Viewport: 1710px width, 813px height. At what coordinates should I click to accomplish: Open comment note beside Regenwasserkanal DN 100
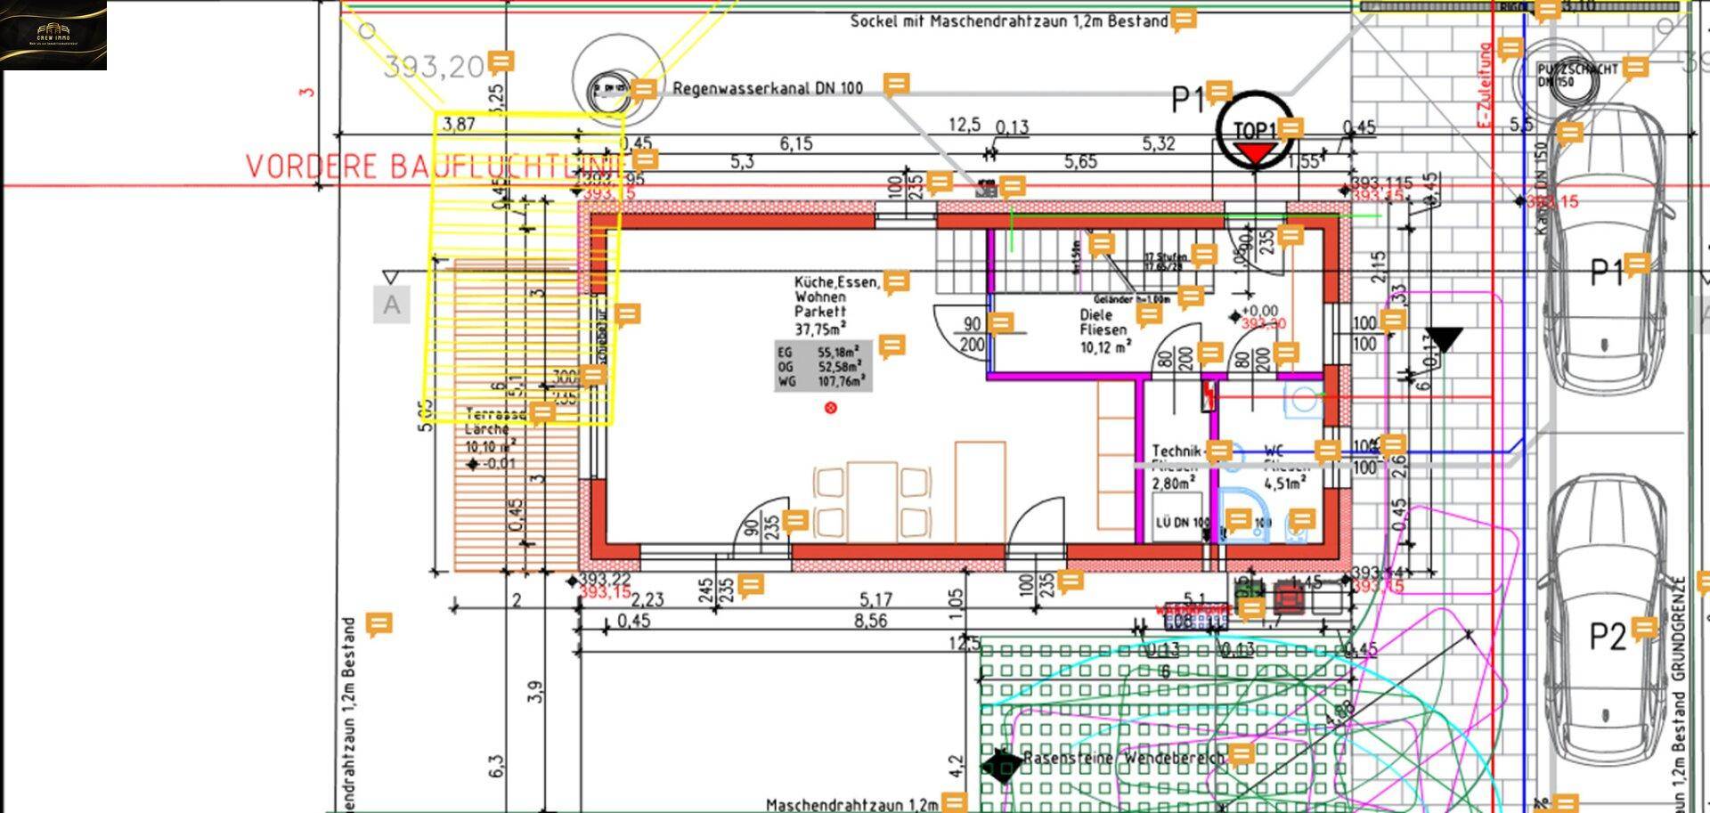897,85
